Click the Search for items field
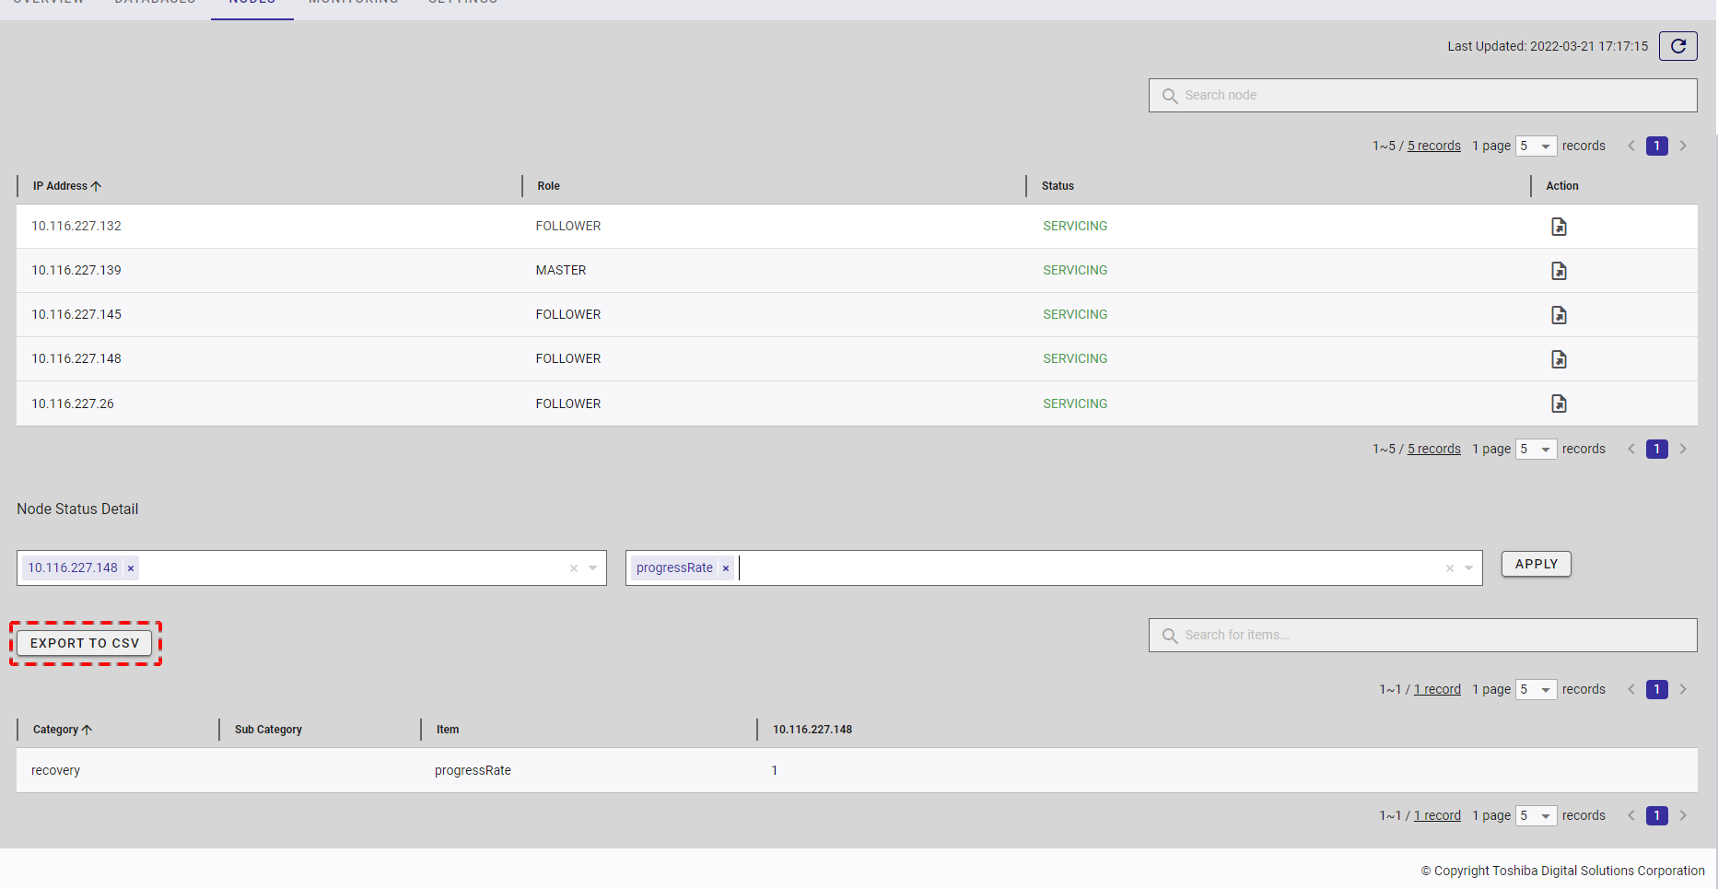This screenshot has width=1718, height=889. coord(1422,636)
